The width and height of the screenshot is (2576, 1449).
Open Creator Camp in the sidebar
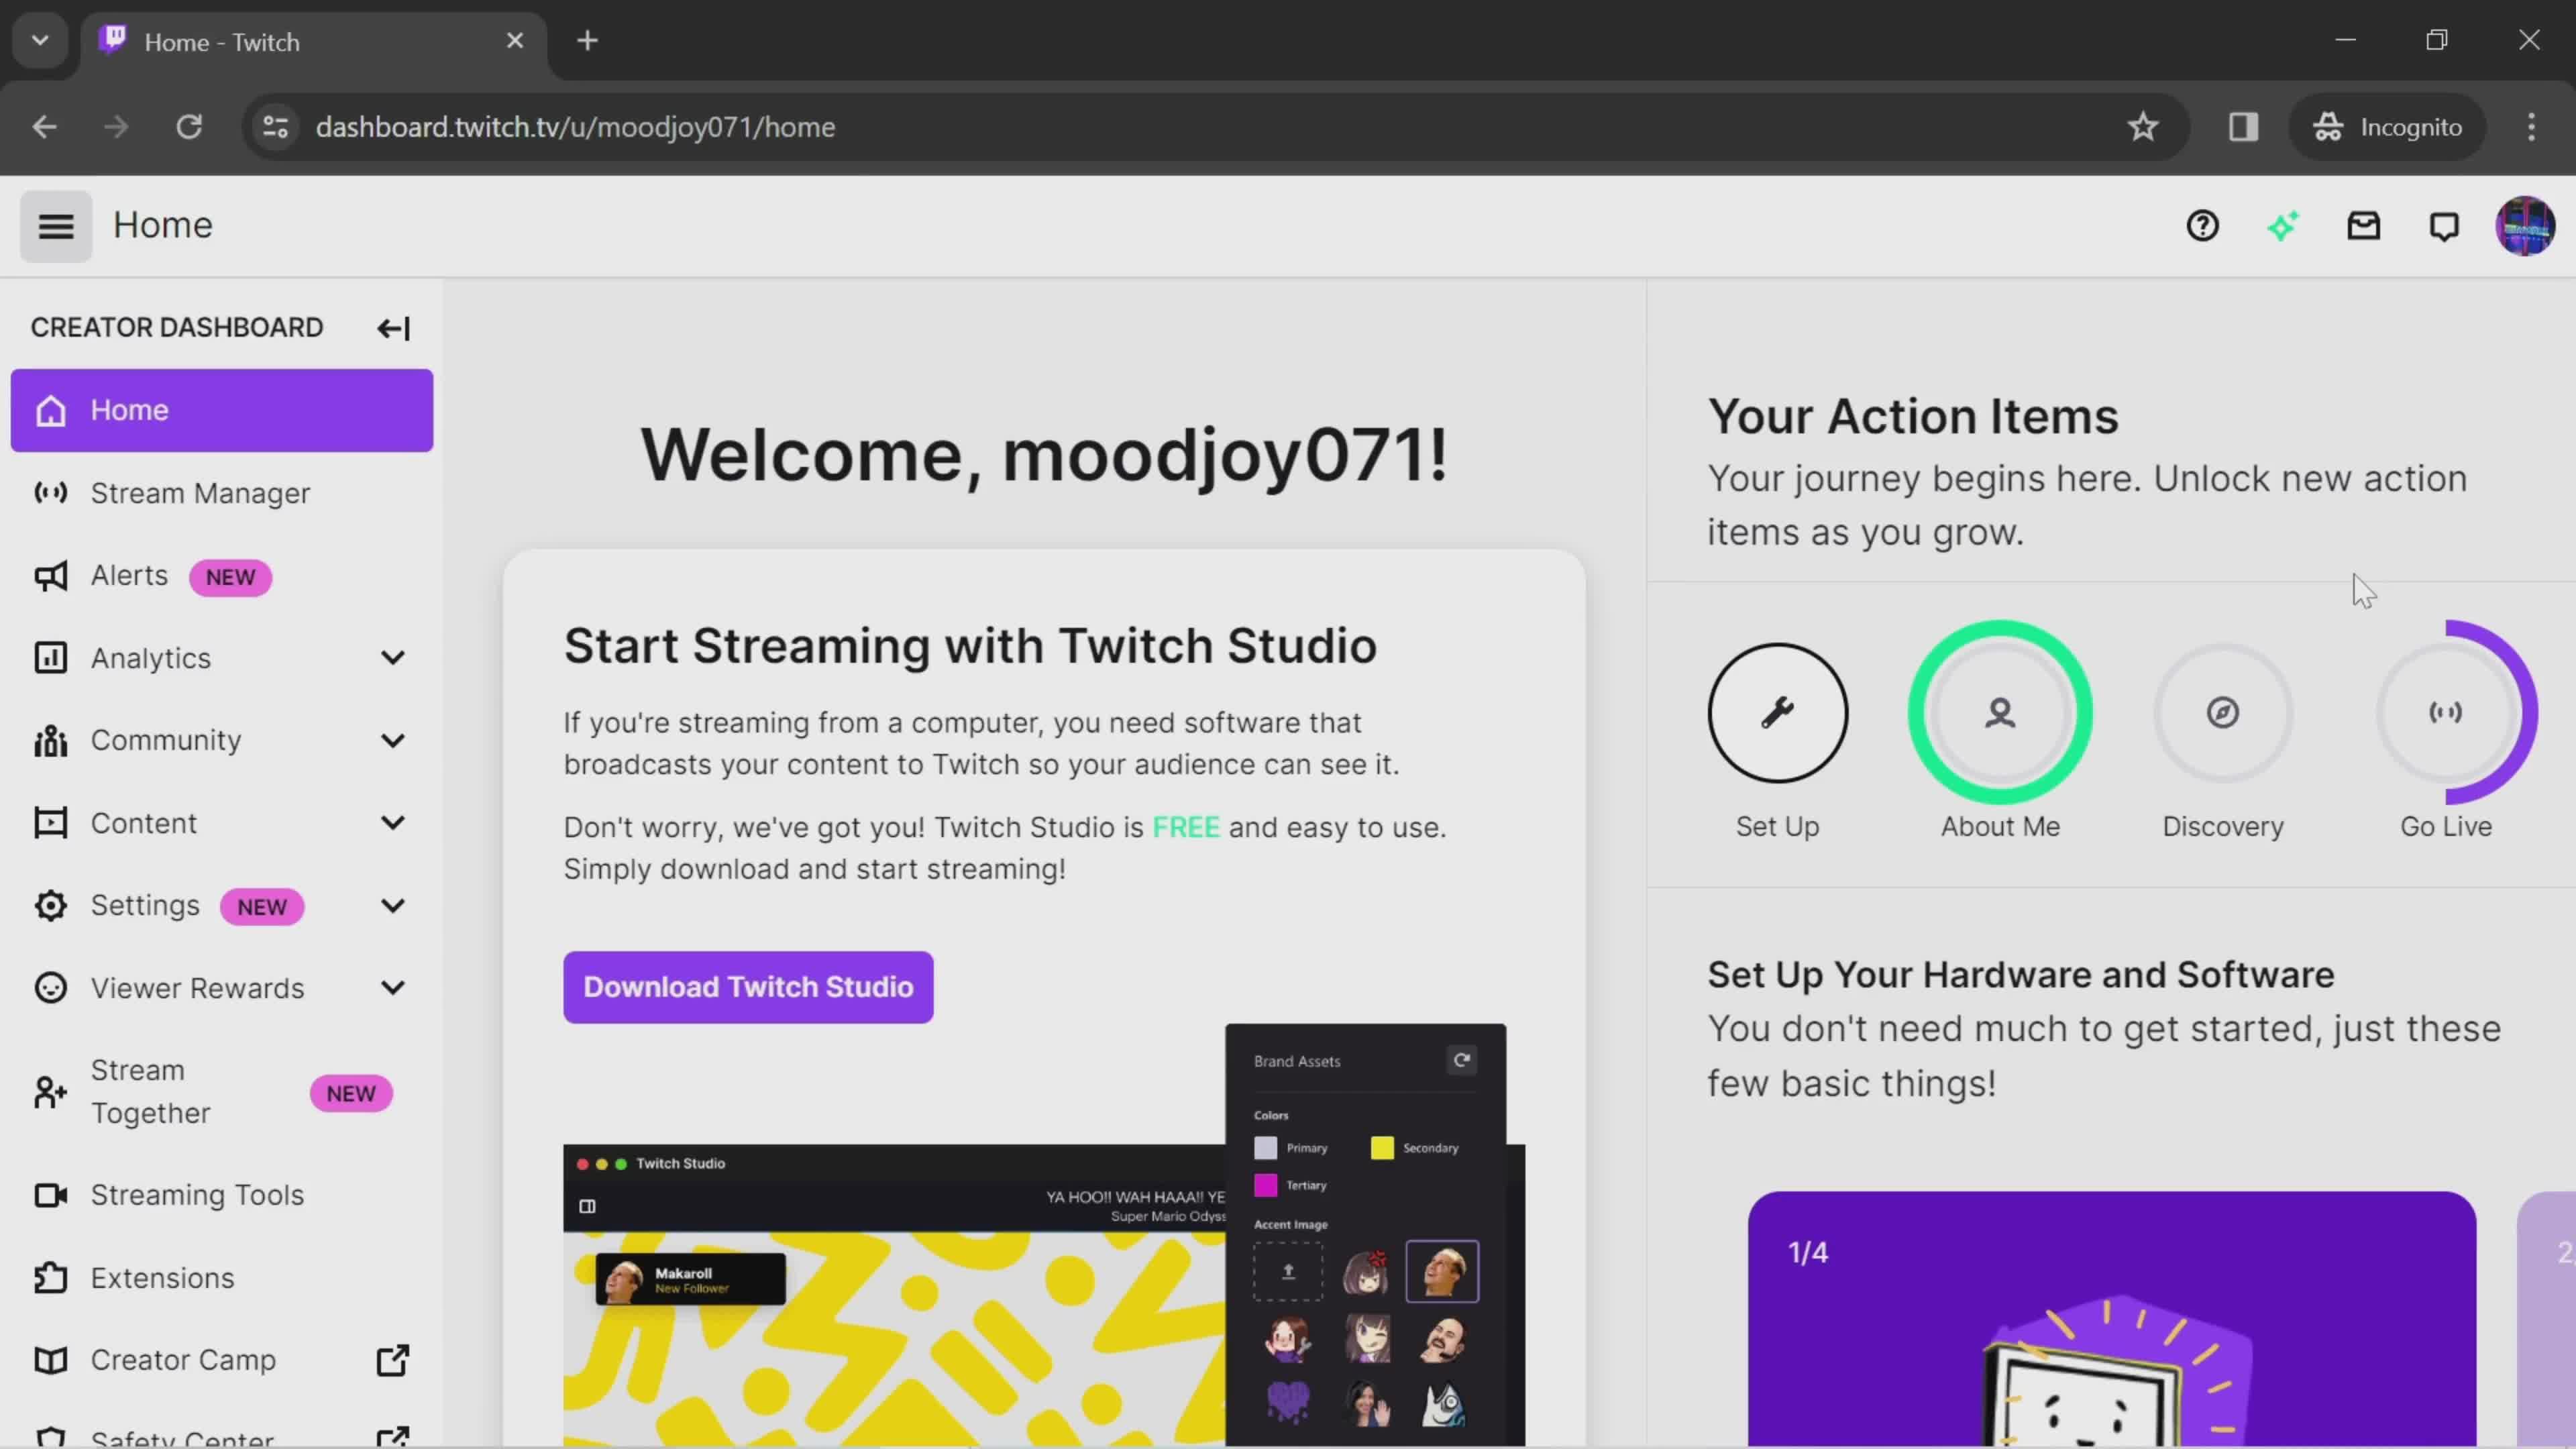click(222, 1360)
